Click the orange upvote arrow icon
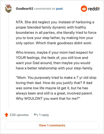 [6, 115]
